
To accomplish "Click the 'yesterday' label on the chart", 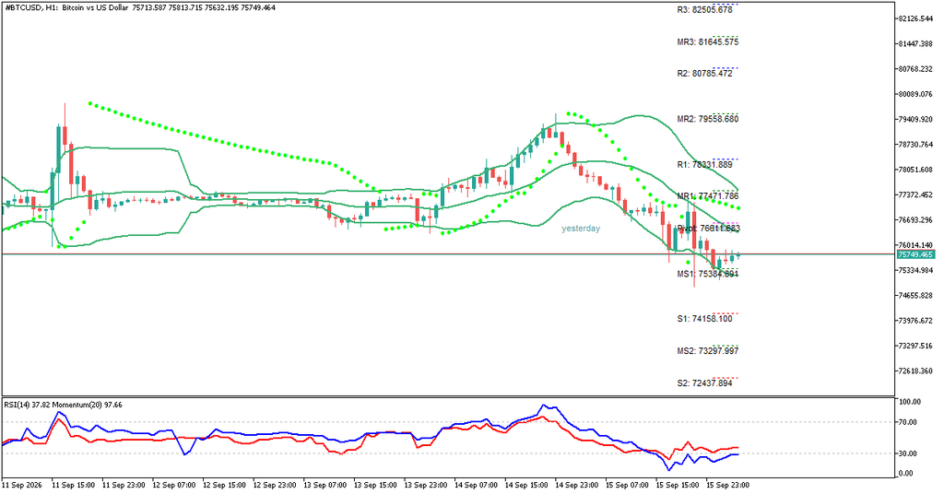I will tap(581, 229).
